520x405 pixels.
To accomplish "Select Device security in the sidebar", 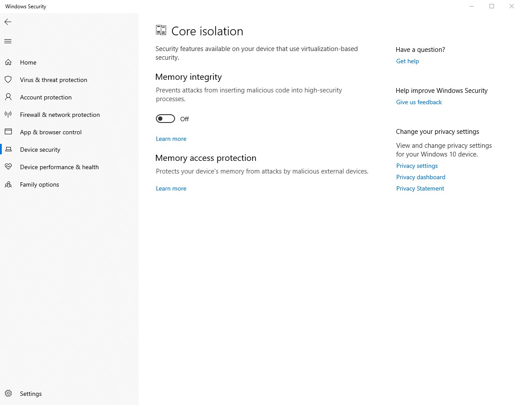I will [40, 150].
